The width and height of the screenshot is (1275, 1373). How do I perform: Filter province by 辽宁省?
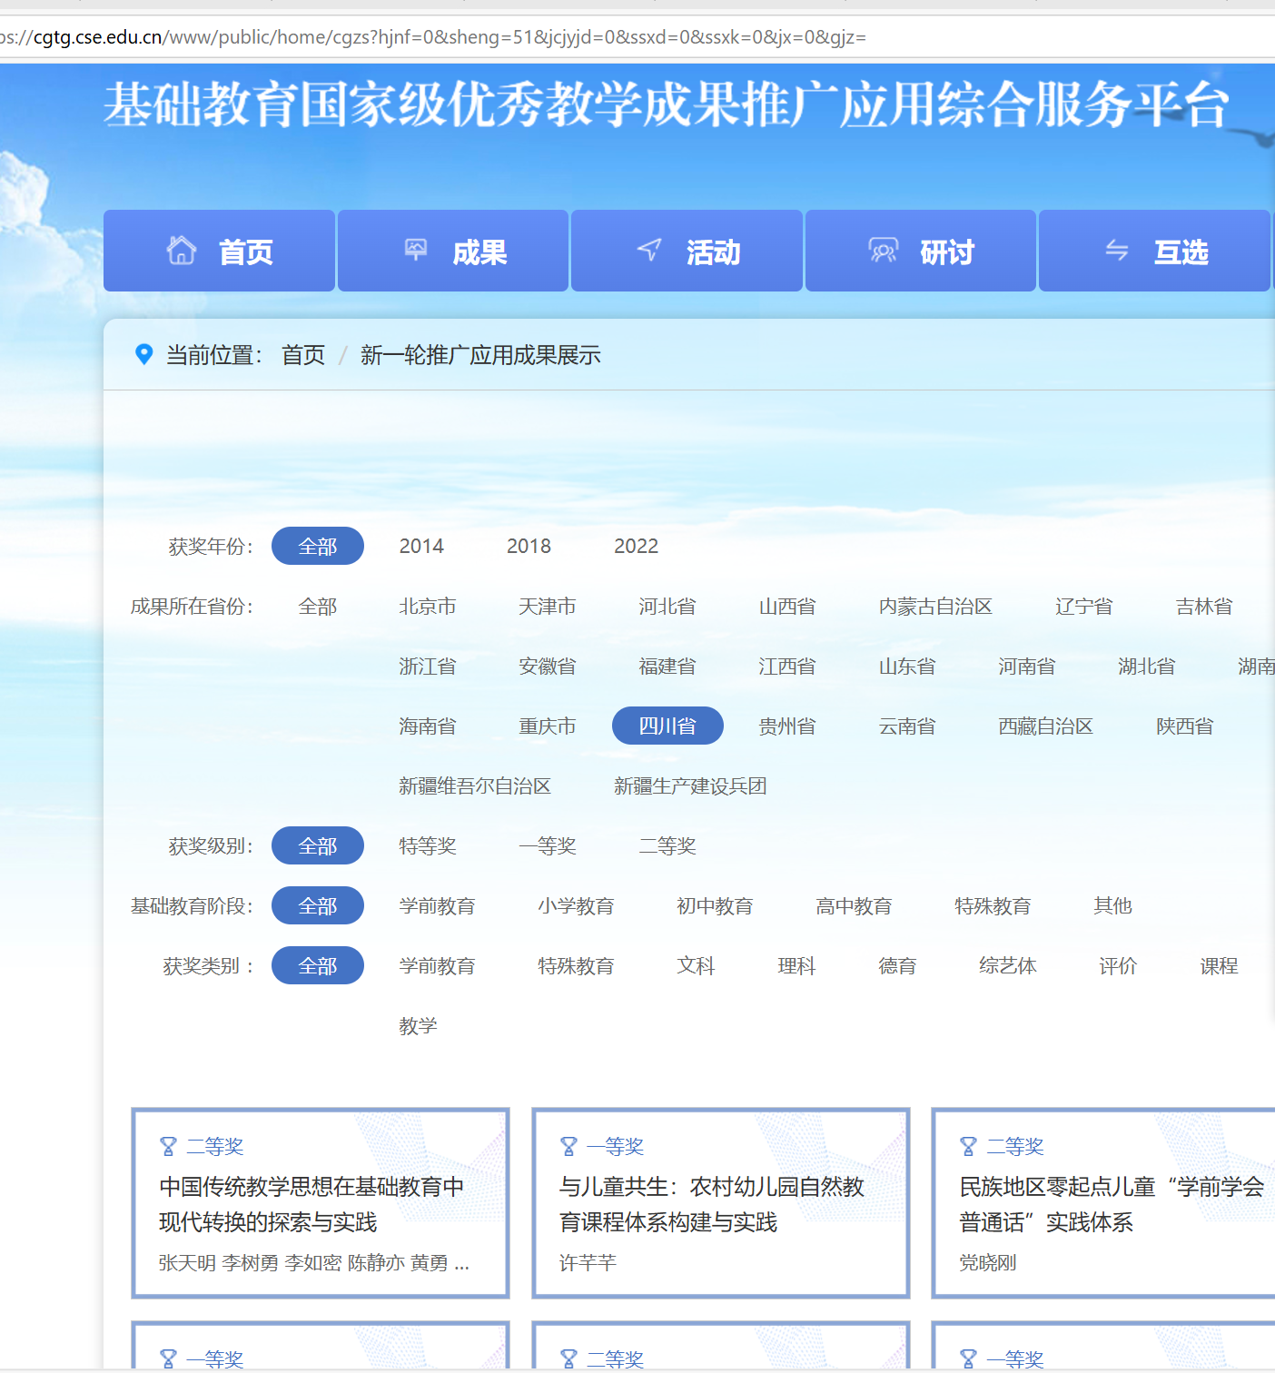(x=1084, y=606)
